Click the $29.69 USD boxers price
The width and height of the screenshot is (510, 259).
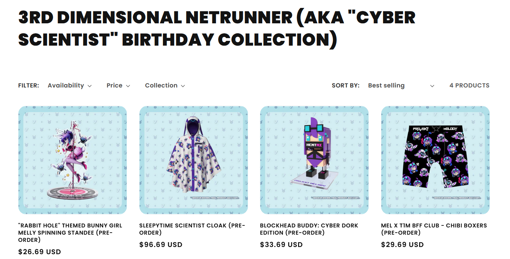coord(403,245)
